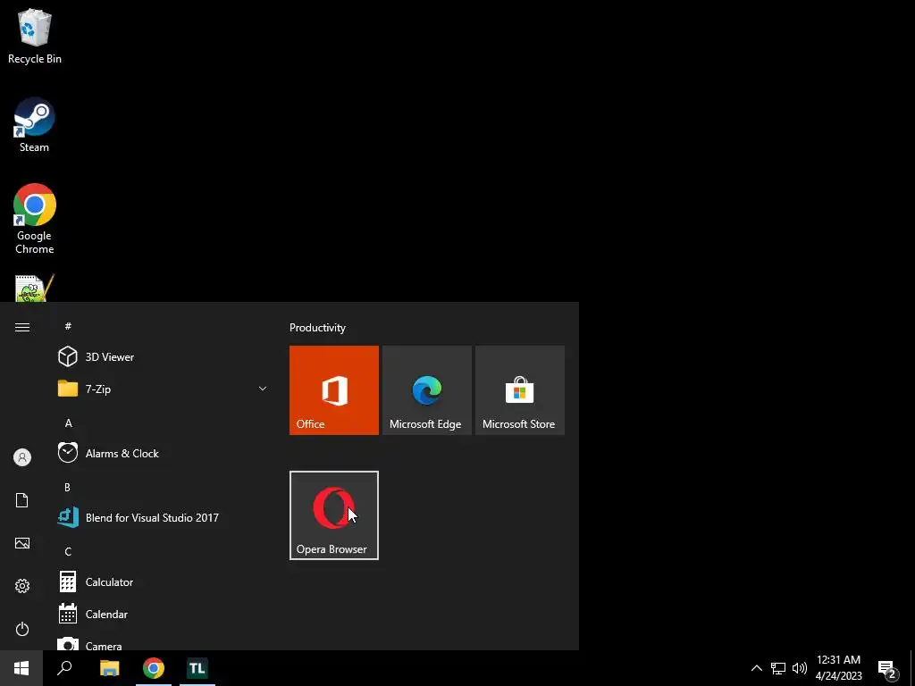This screenshot has height=686, width=915.
Task: Click the 7-Zip folder entry
Action: [x=163, y=389]
